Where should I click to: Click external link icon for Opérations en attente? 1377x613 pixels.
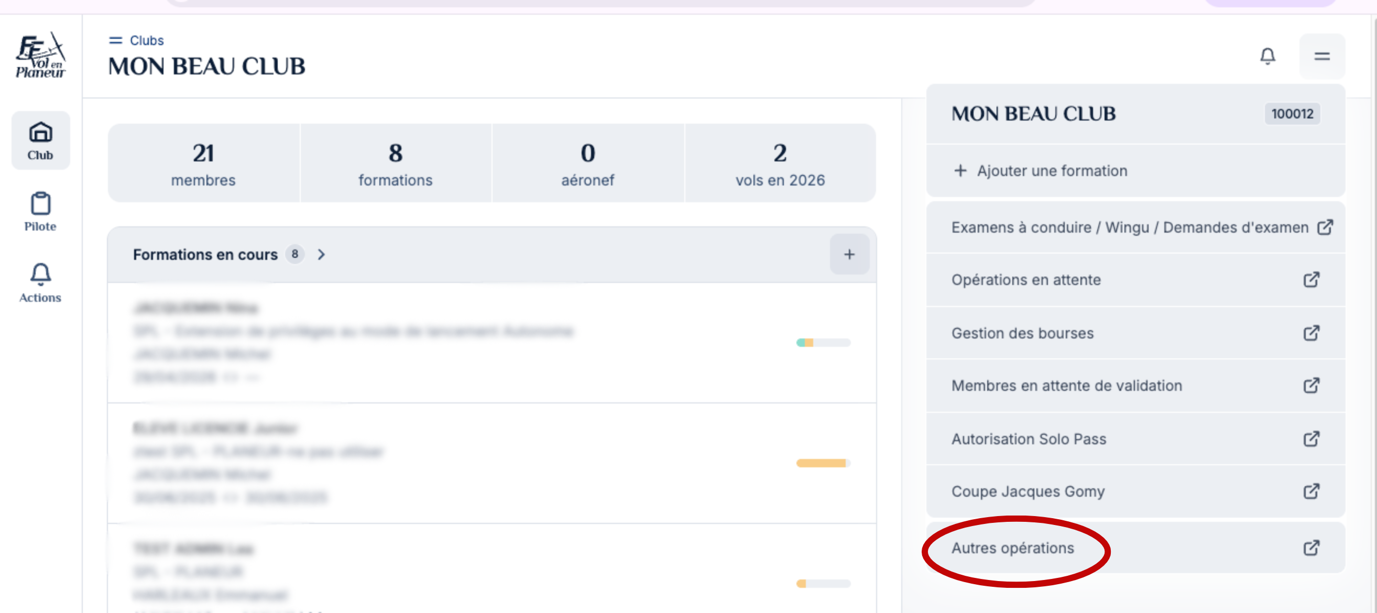point(1312,279)
